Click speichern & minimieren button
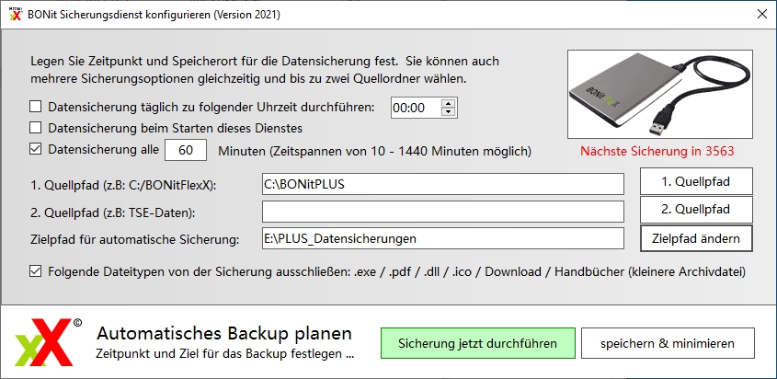This screenshot has height=379, width=777. [x=668, y=343]
